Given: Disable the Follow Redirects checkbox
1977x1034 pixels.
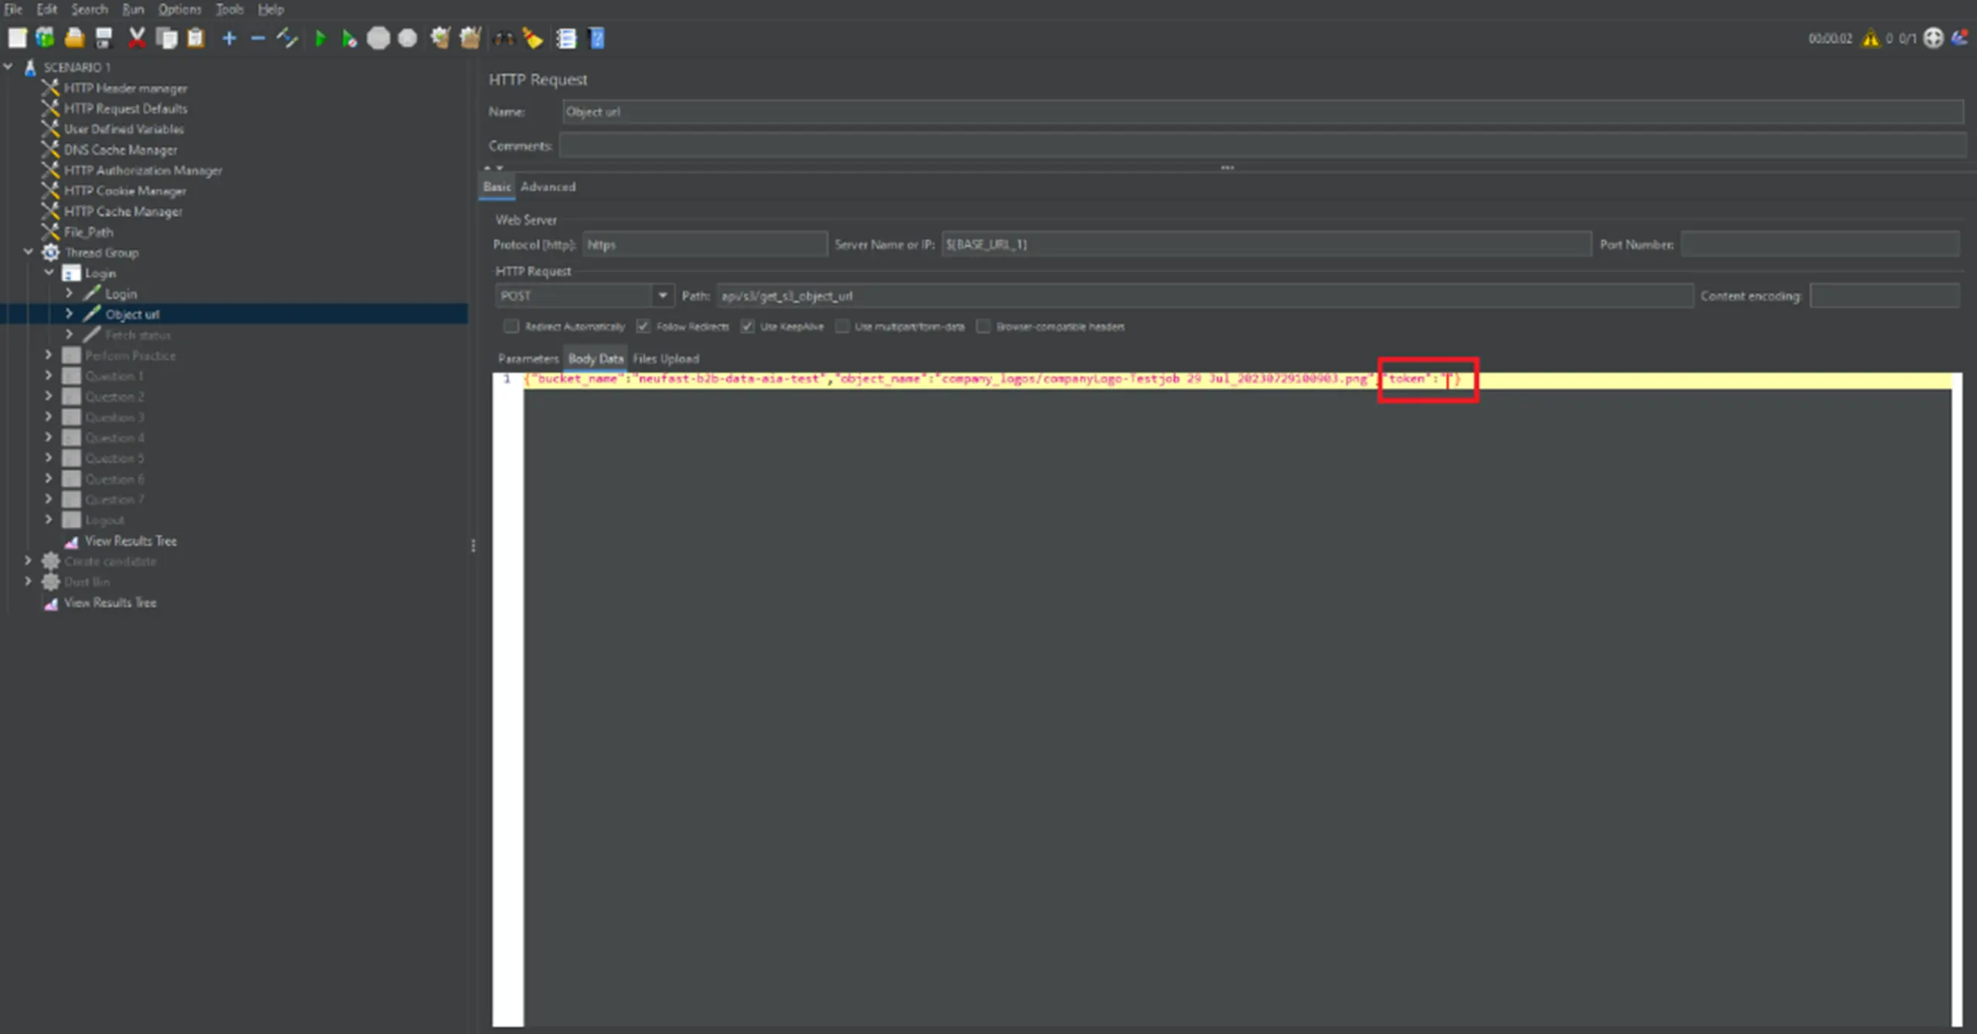Looking at the screenshot, I should 644,326.
